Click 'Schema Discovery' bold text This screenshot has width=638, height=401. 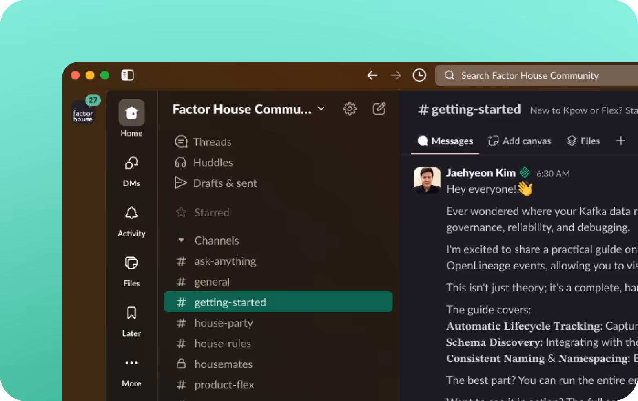coord(493,342)
